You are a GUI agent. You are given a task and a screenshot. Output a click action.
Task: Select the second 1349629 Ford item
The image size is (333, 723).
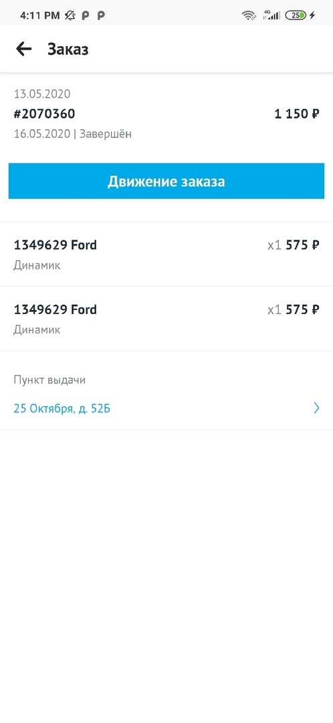[x=166, y=319]
